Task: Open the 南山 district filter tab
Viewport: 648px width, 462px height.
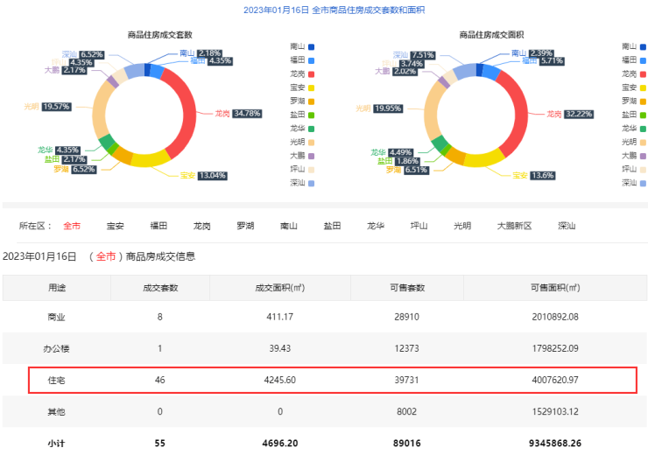Action: click(x=288, y=226)
